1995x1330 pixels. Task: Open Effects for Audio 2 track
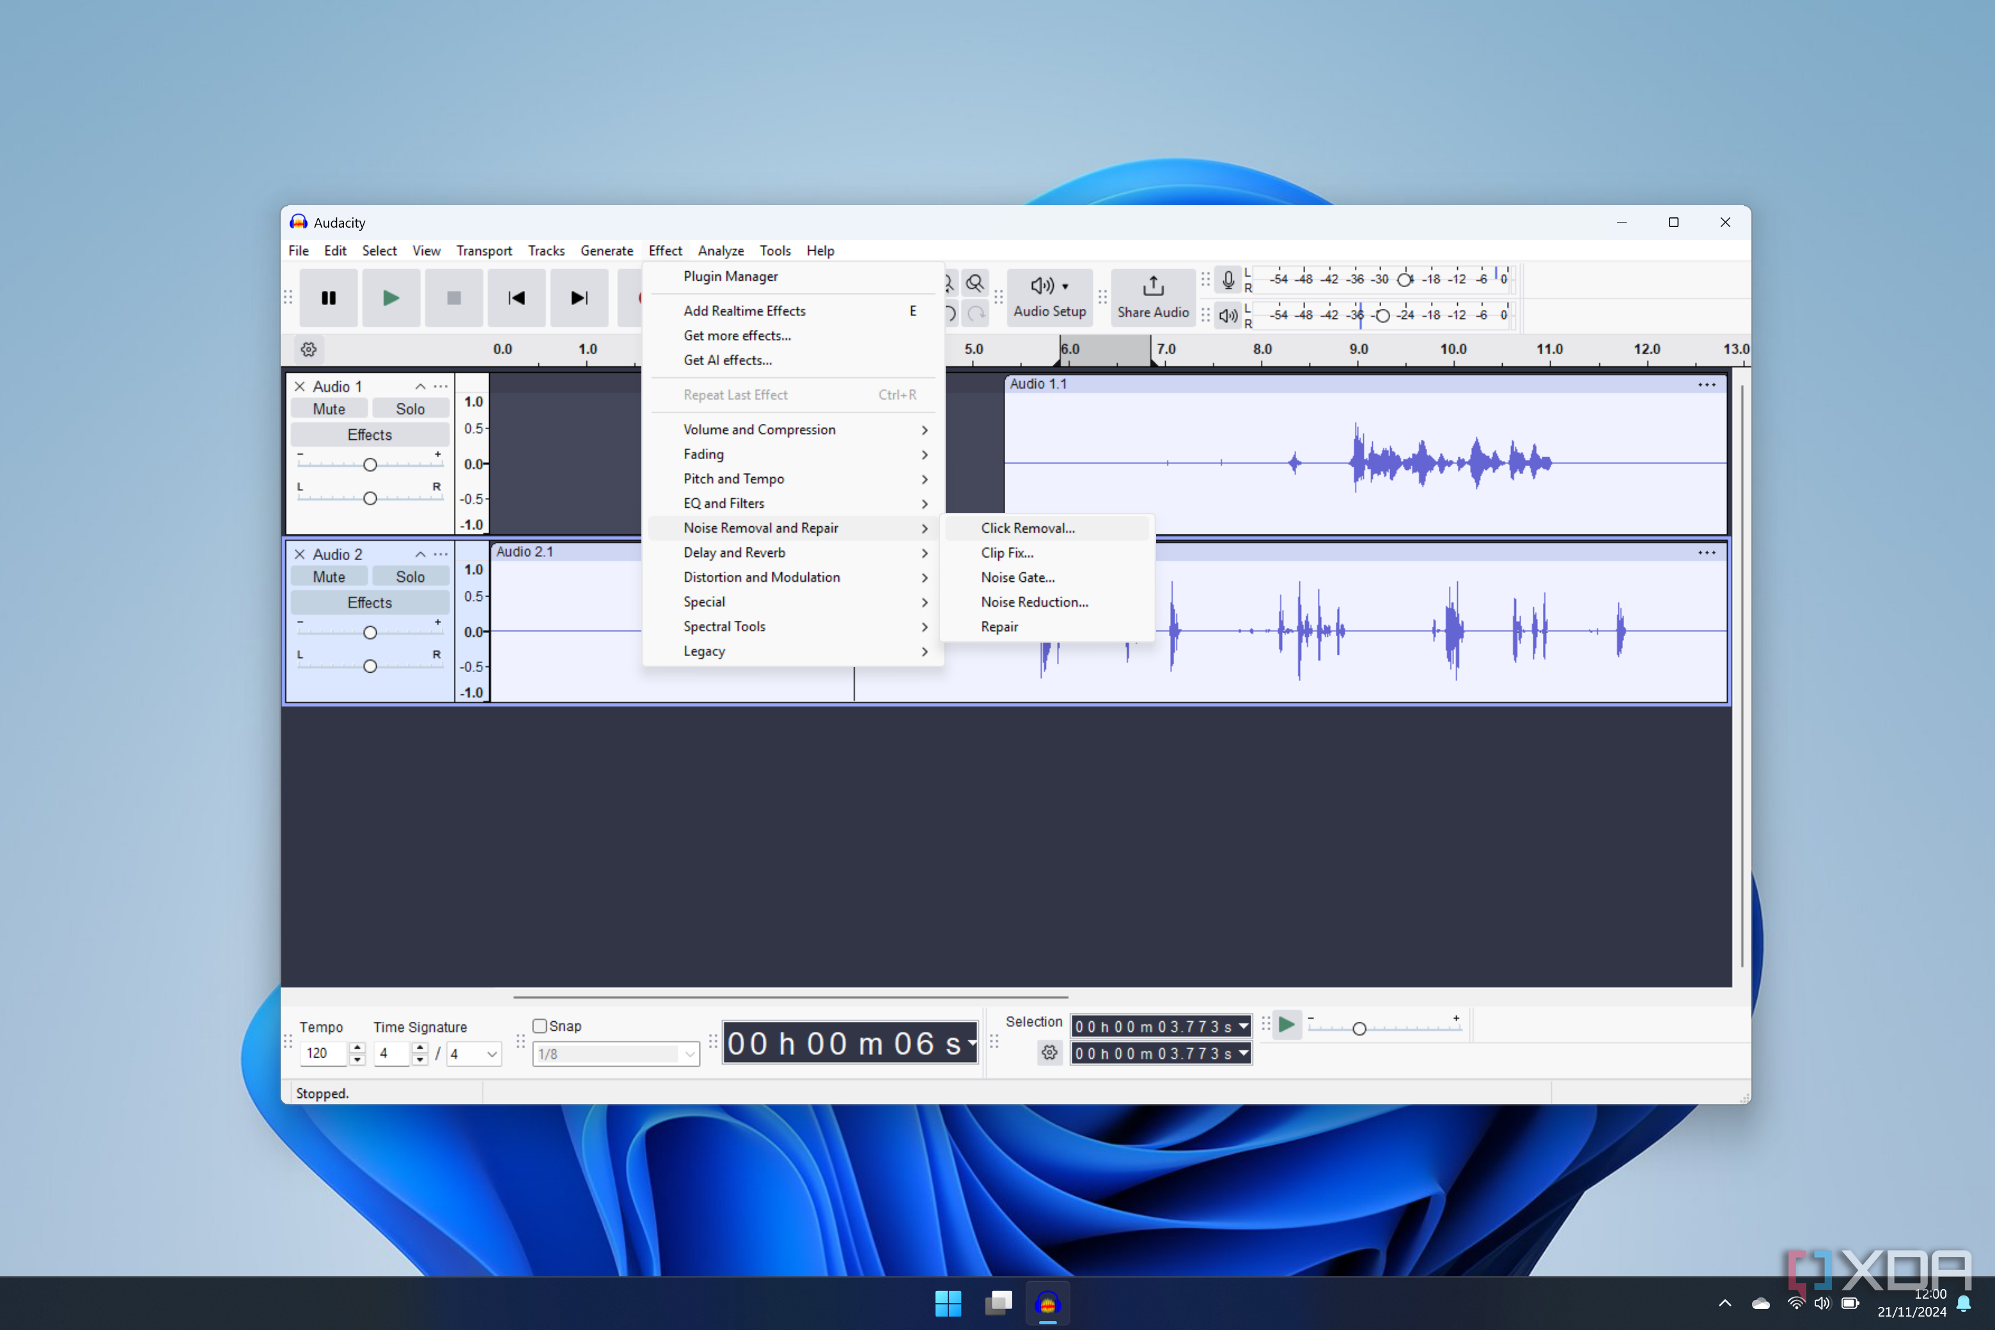370,603
